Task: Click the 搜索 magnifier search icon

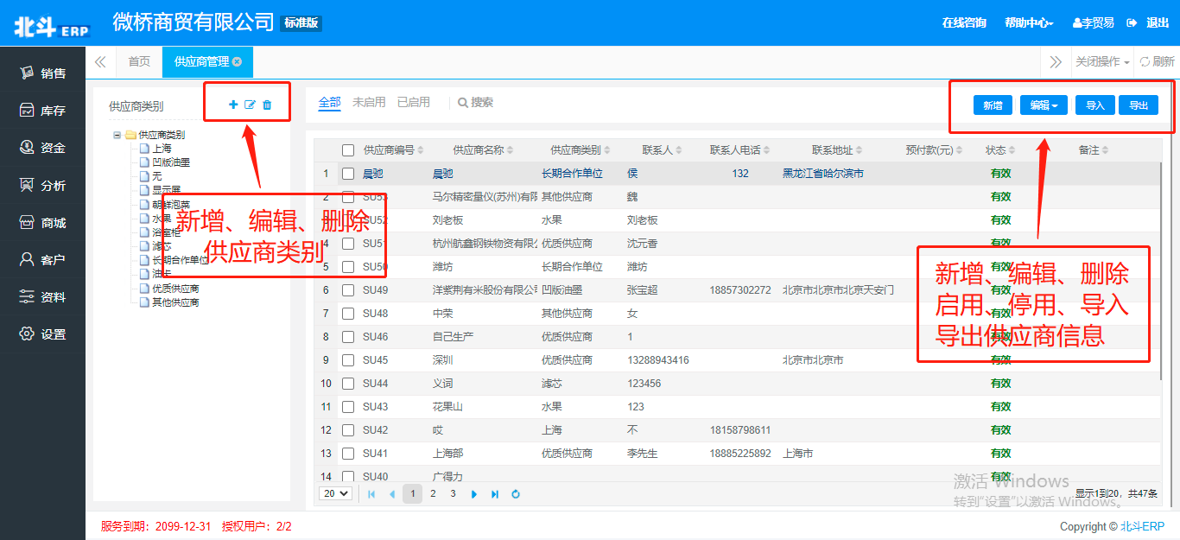Action: [463, 103]
